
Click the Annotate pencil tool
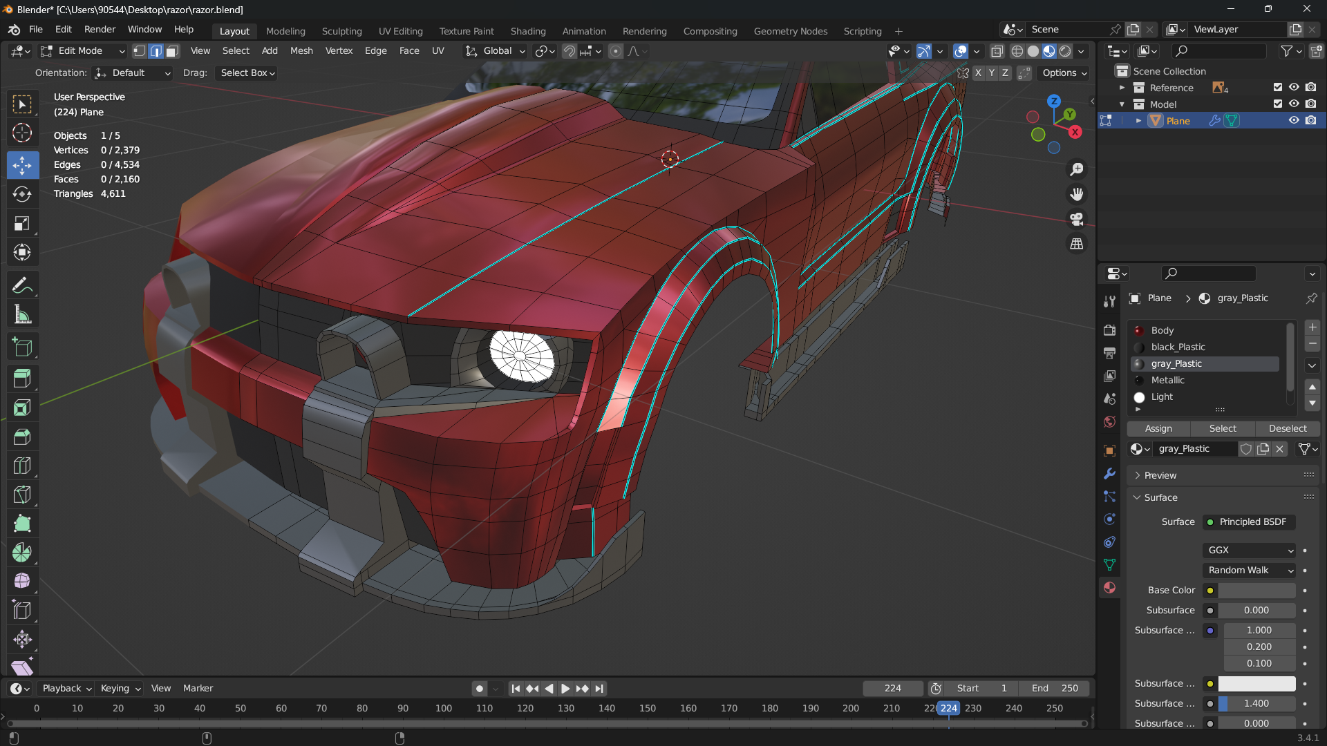tap(22, 285)
